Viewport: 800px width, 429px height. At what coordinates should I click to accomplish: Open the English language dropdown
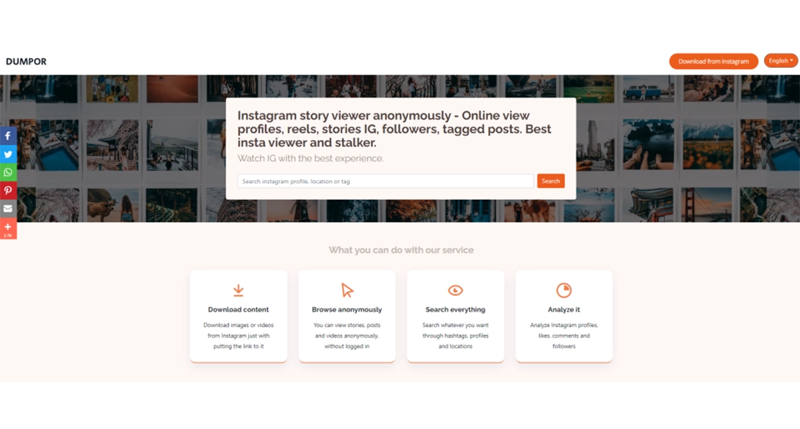tap(781, 61)
